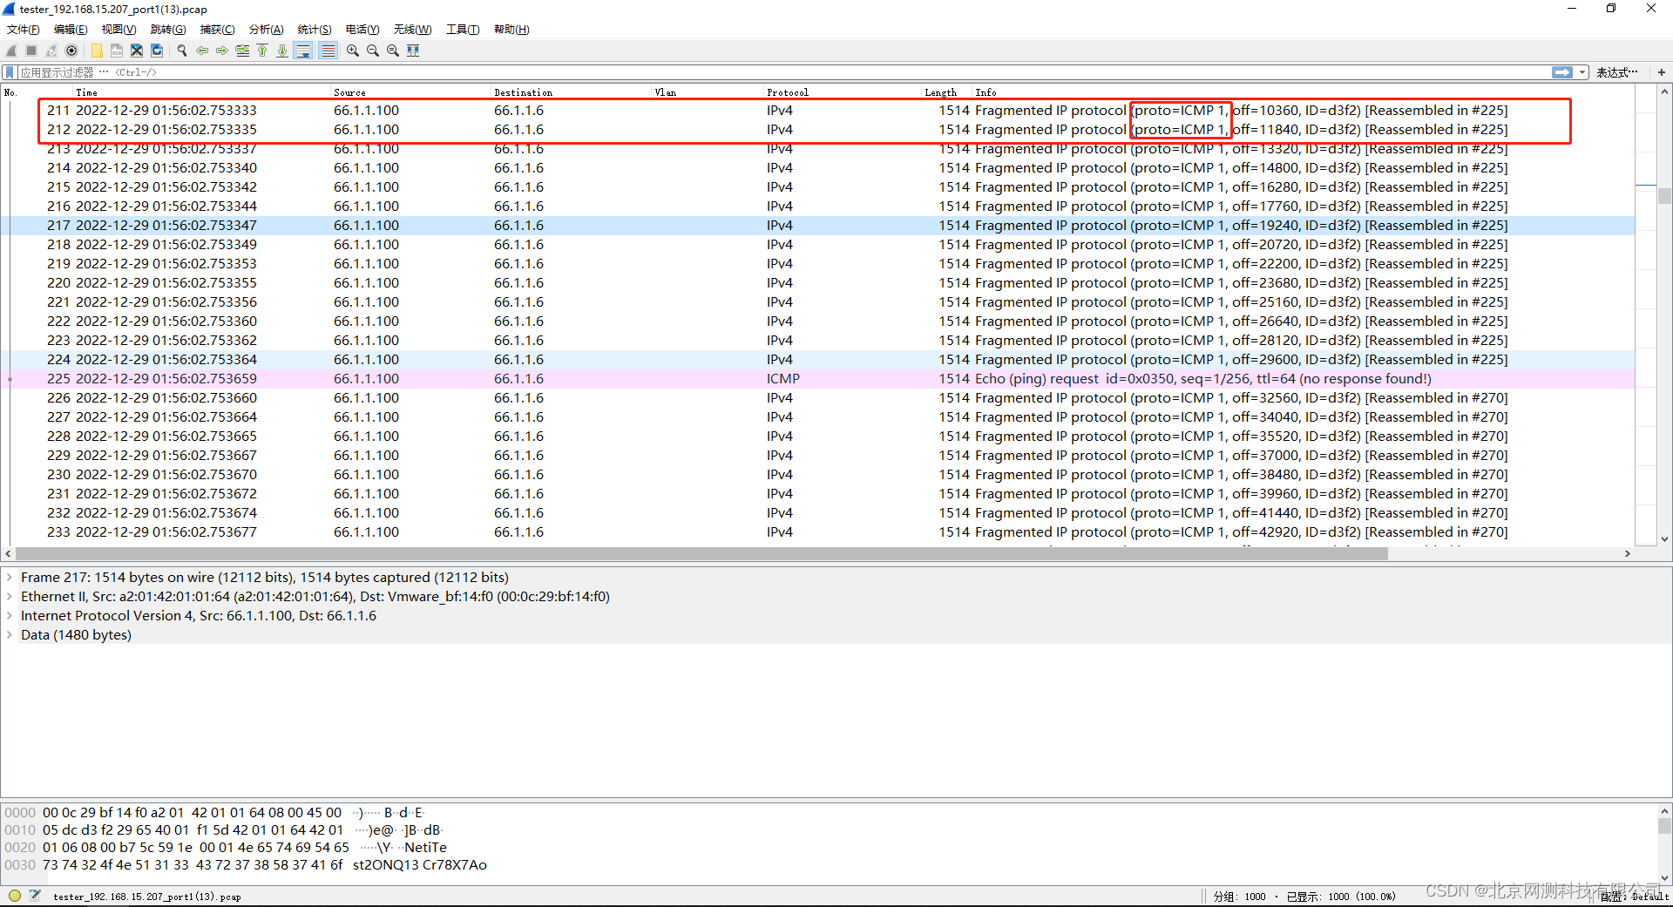Open the filter history dropdown arrow

1582,72
